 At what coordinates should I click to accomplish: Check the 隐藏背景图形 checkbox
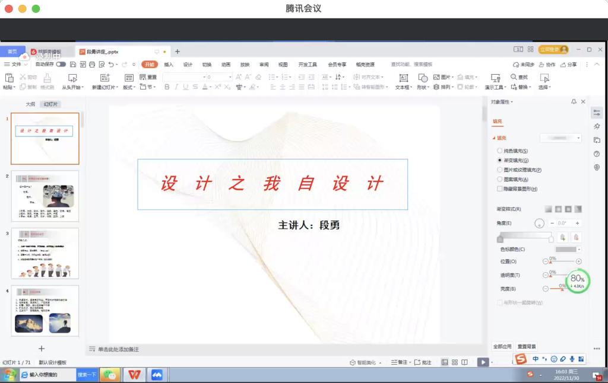tap(499, 189)
